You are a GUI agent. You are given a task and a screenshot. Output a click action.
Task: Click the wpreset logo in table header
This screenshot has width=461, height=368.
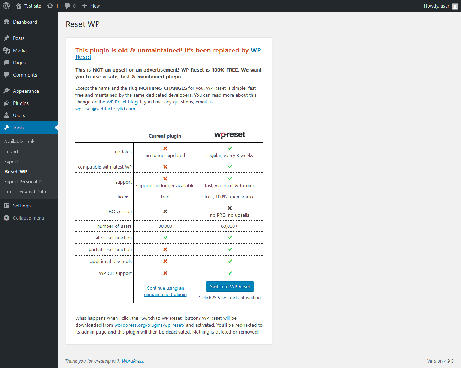[x=230, y=135]
